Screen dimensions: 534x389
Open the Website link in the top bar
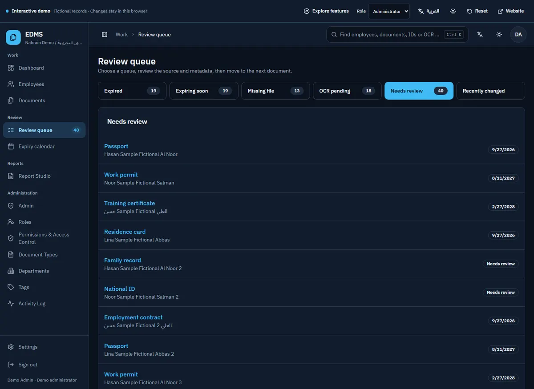511,11
